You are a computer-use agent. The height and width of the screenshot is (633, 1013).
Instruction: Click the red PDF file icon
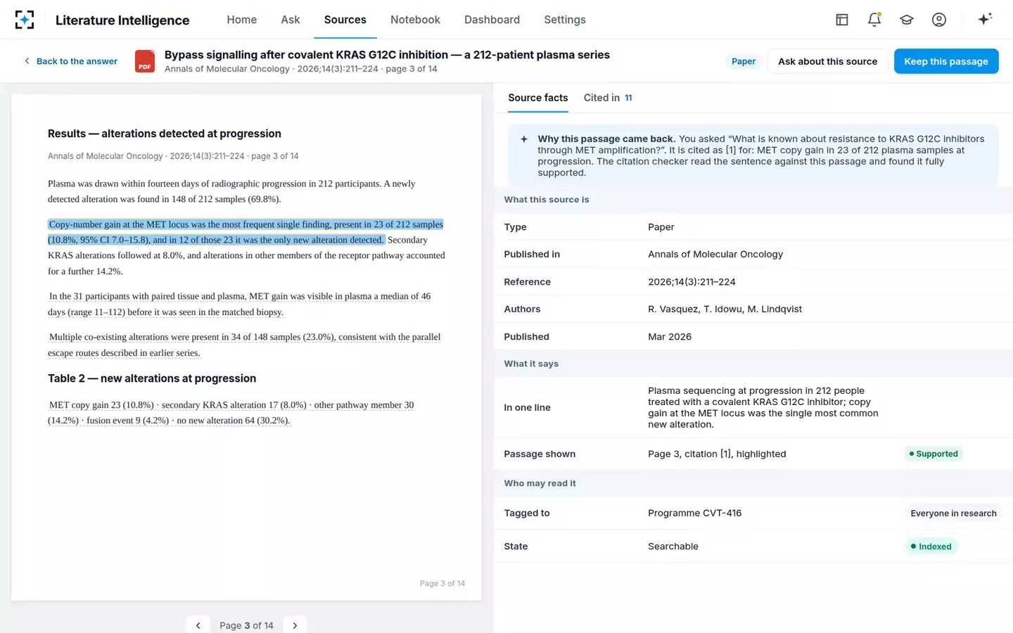coord(145,61)
